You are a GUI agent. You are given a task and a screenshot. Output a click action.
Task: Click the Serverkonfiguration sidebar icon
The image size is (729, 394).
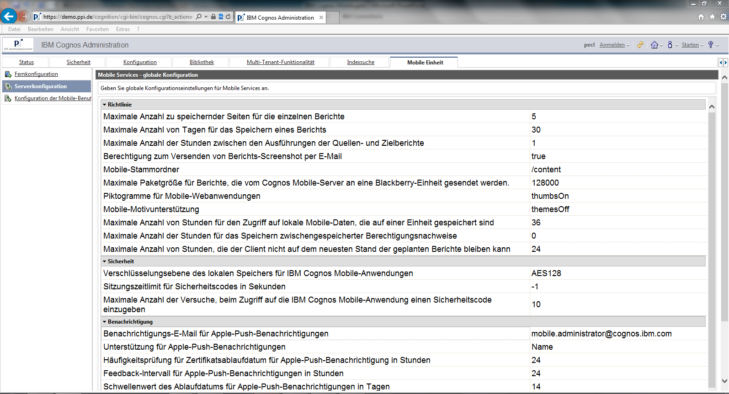tap(8, 86)
